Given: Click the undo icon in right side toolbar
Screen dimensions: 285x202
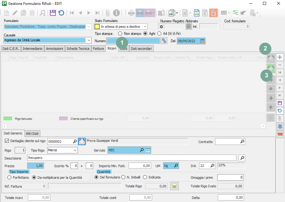Looking at the screenshot, I should [x=280, y=111].
